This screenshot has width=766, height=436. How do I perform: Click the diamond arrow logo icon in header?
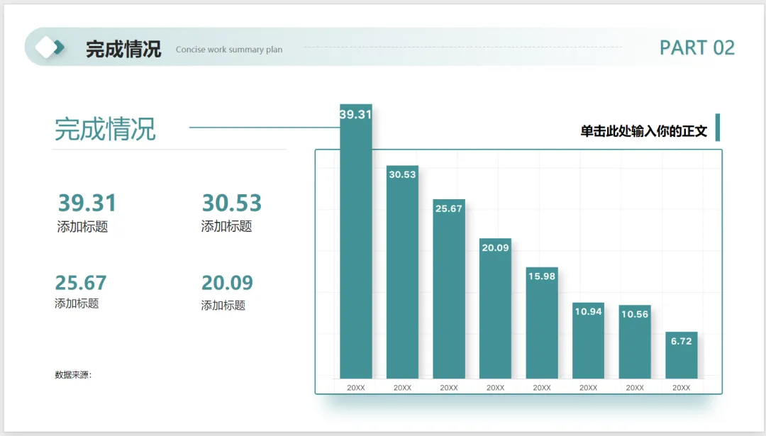tap(50, 47)
